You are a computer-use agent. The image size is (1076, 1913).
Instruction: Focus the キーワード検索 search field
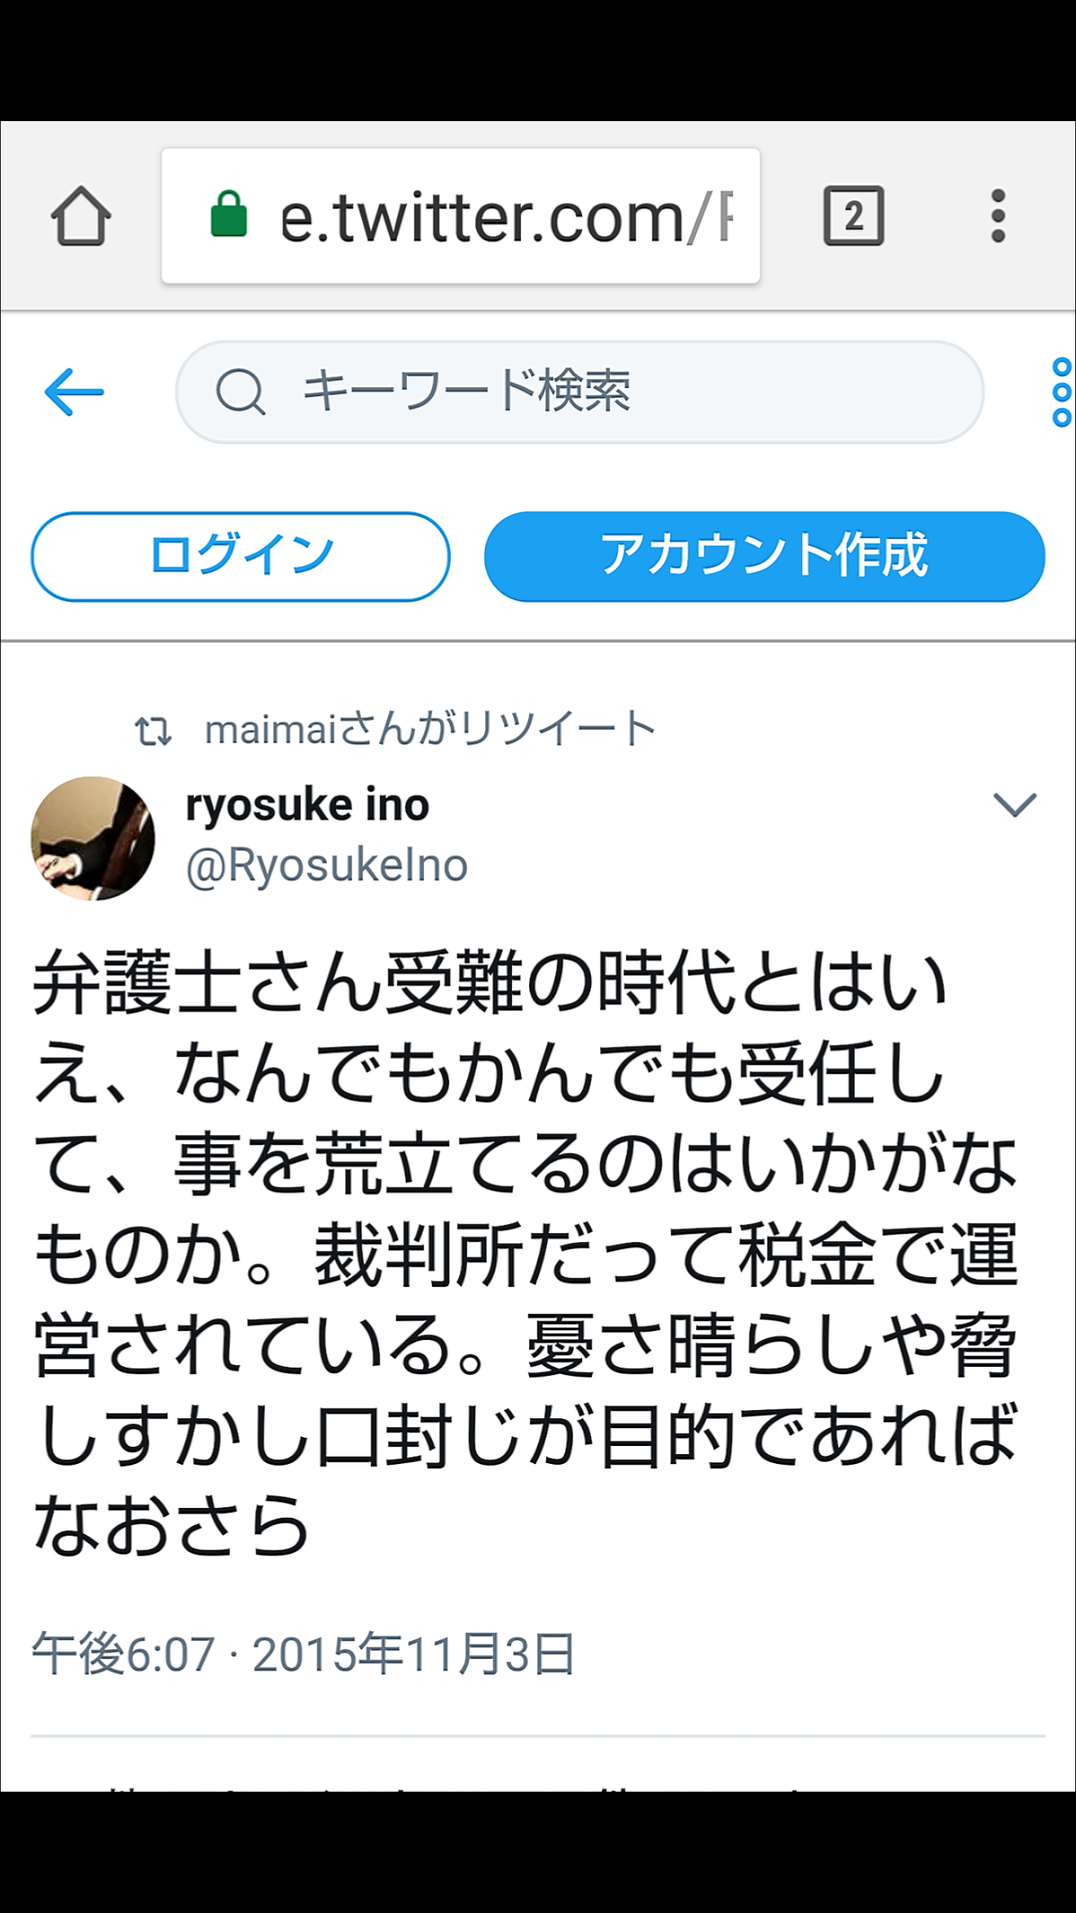(x=579, y=392)
